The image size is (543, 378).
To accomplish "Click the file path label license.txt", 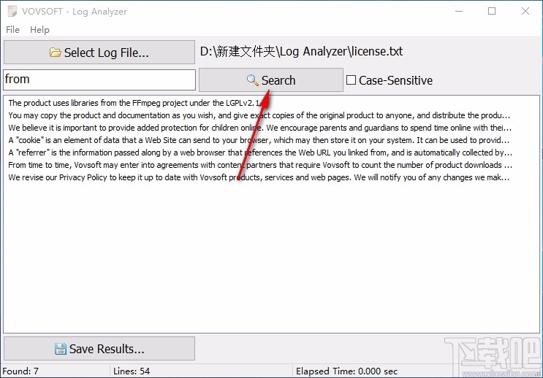I will click(x=301, y=52).
